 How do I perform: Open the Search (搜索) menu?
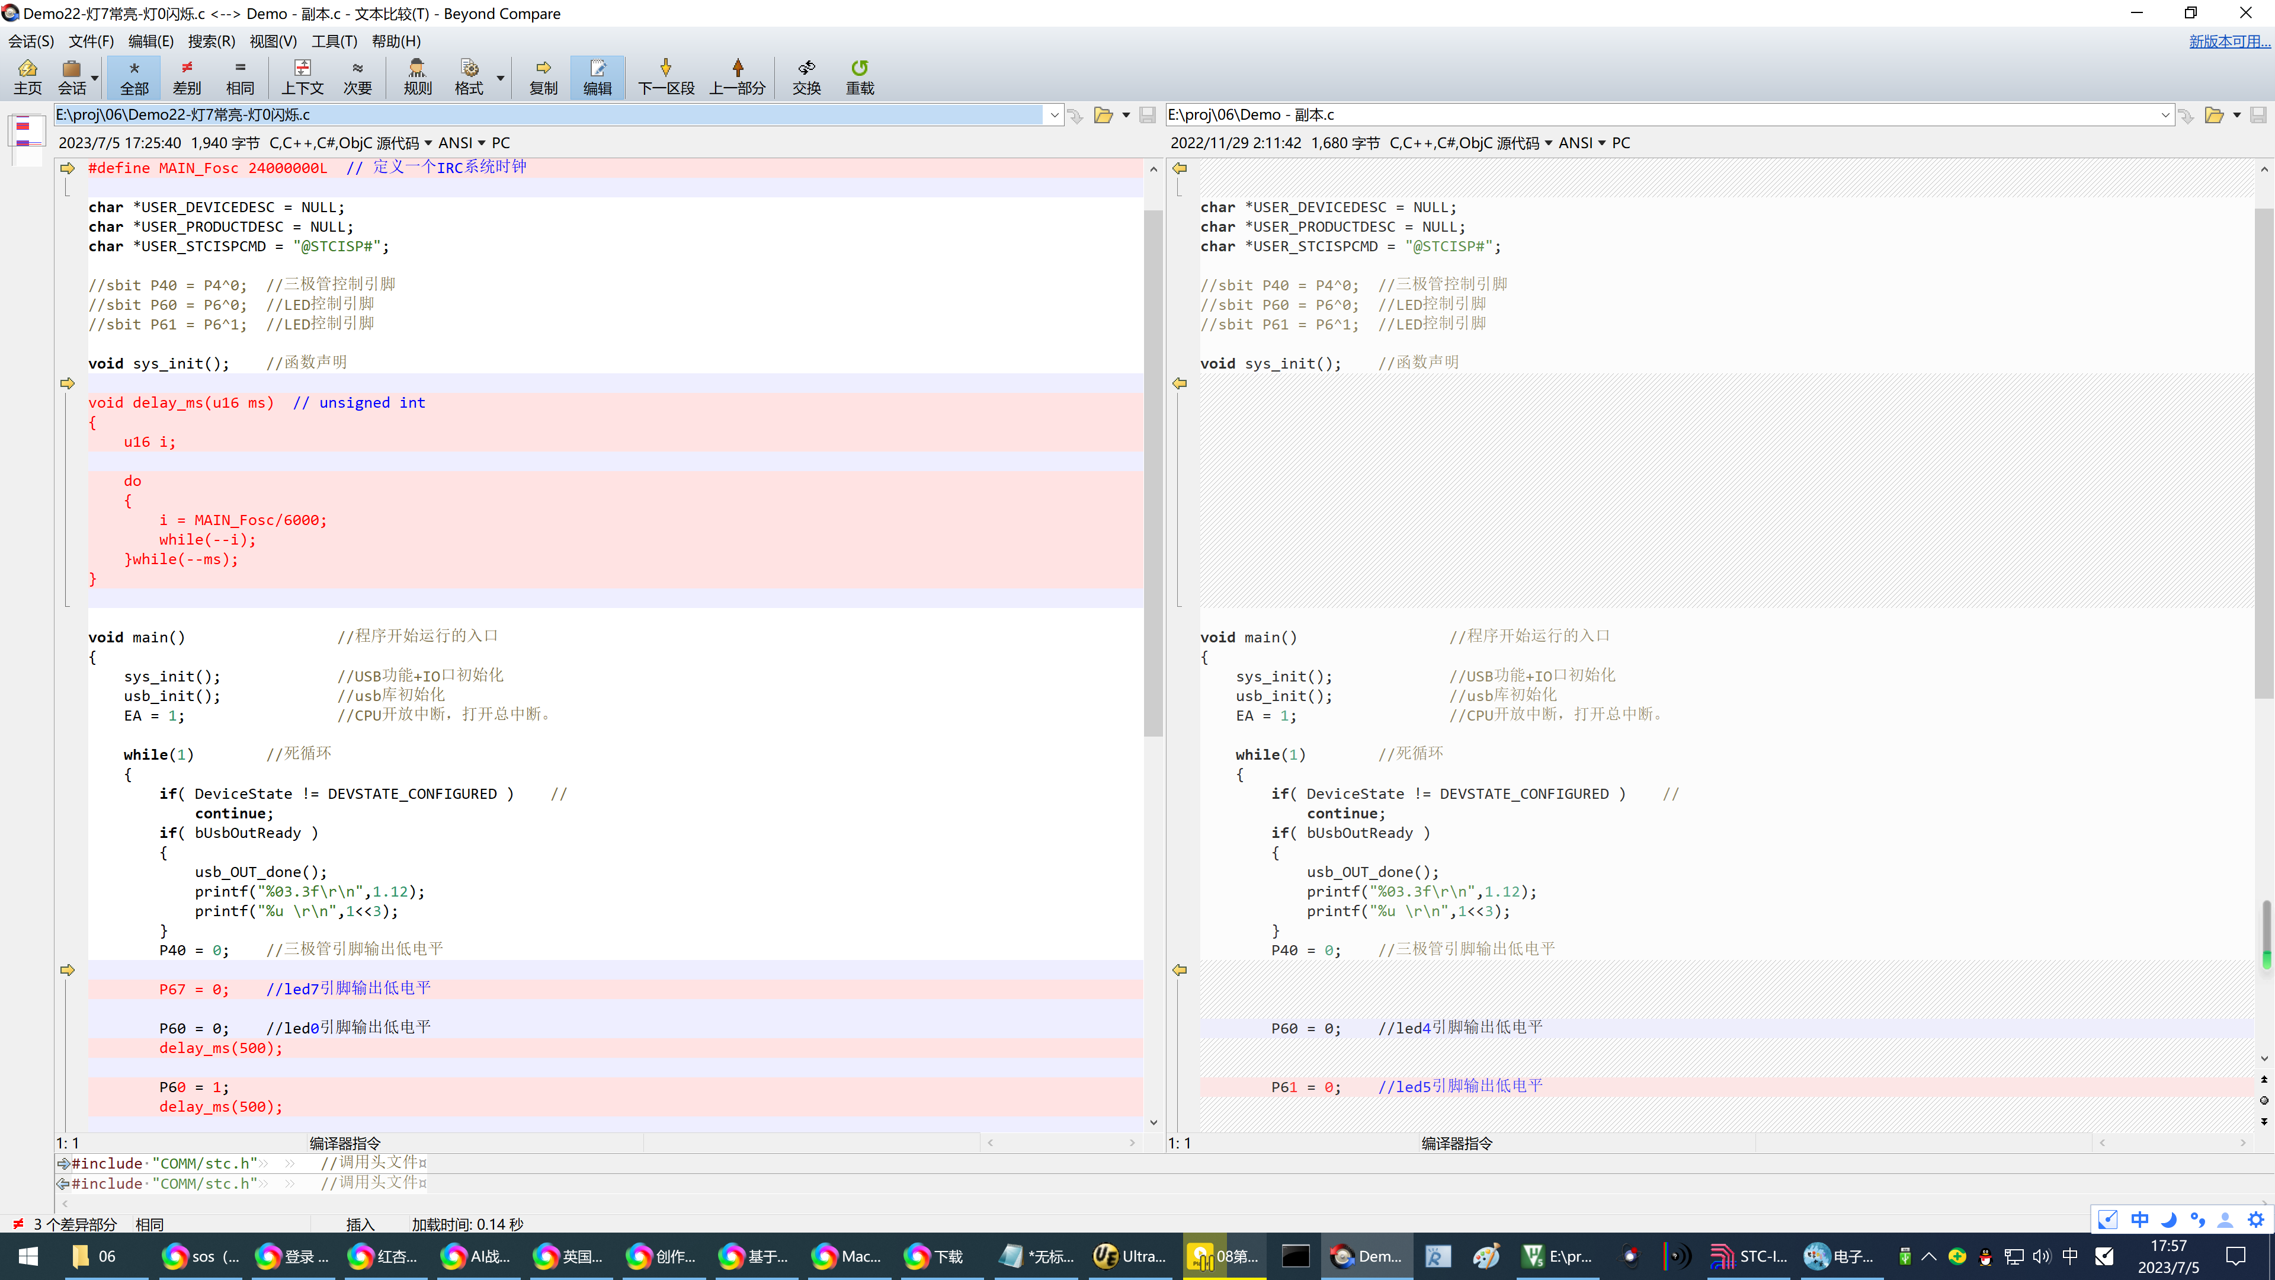point(211,41)
